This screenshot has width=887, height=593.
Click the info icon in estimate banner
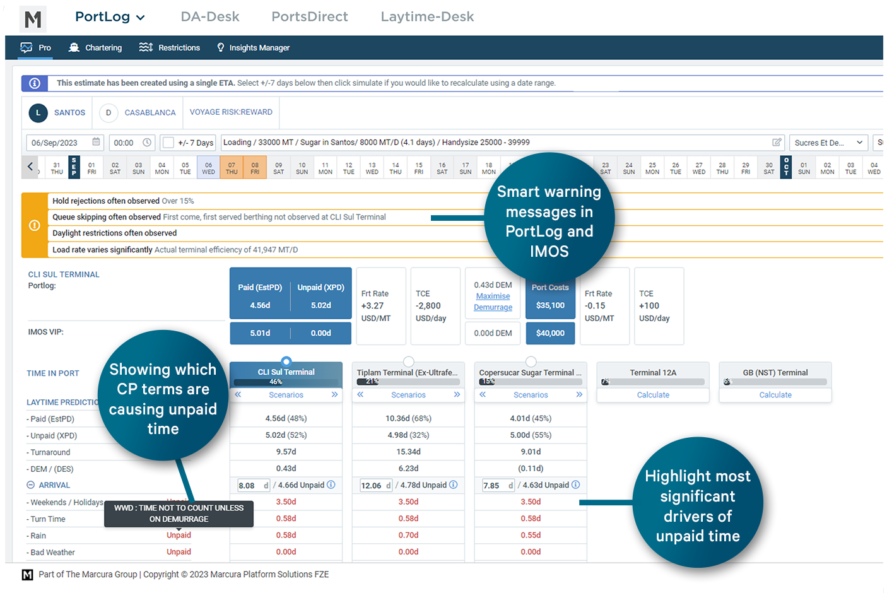35,83
